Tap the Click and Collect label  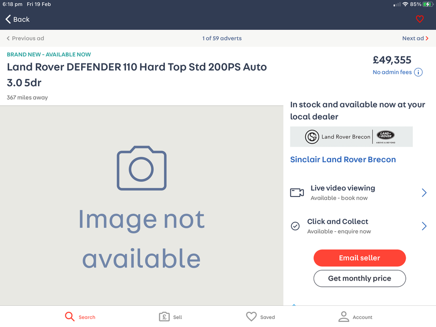tap(338, 221)
